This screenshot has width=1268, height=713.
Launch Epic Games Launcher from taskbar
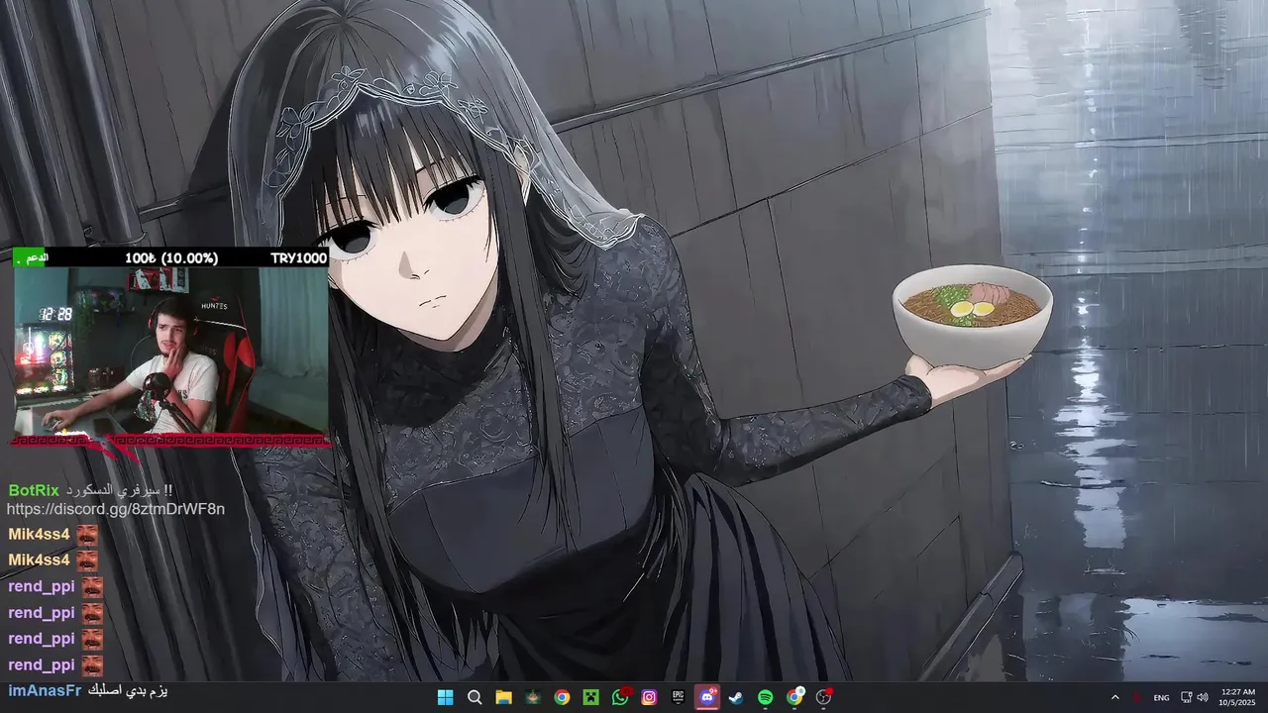(678, 697)
